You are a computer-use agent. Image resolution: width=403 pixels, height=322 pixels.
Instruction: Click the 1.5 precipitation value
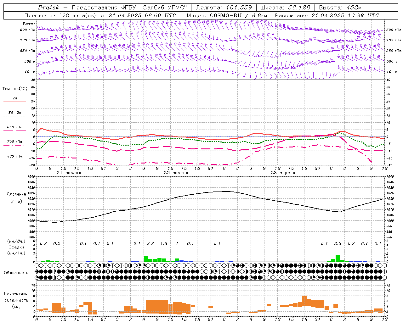point(164,244)
